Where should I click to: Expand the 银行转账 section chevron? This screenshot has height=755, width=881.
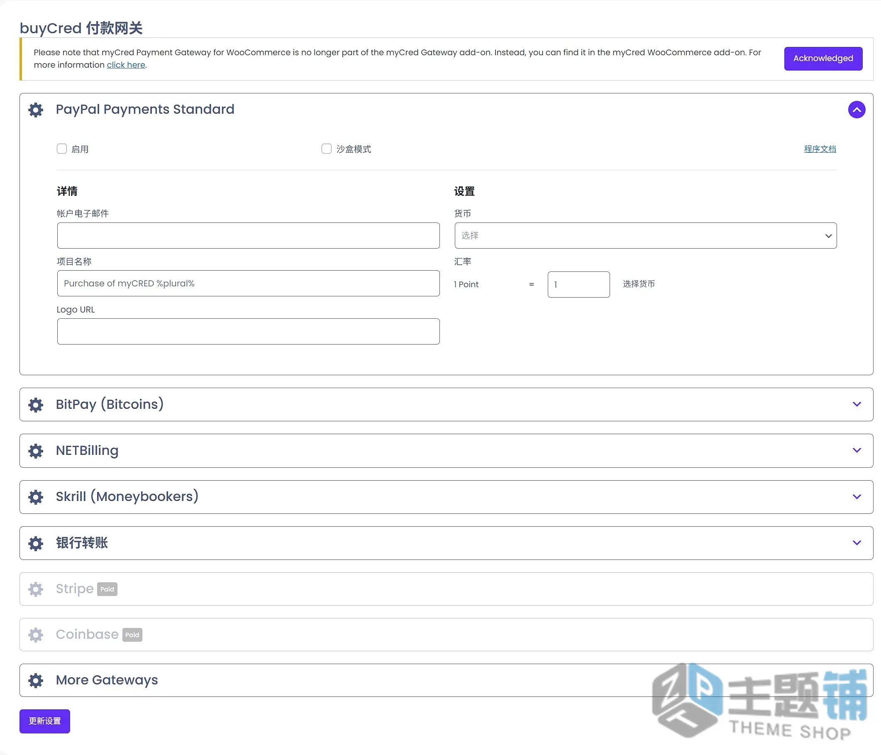(x=857, y=542)
